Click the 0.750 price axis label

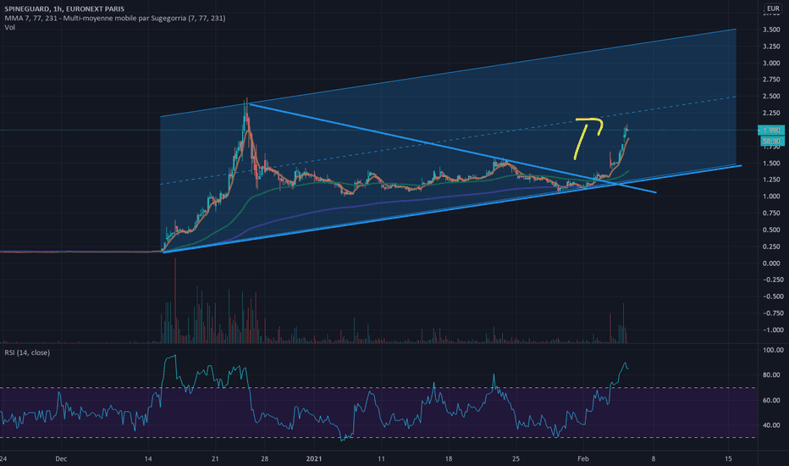[x=771, y=214]
